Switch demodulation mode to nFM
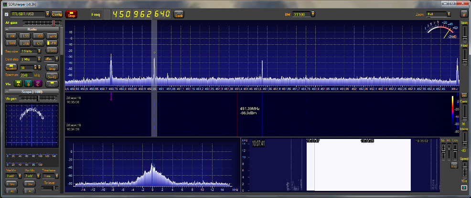 [x=52, y=43]
